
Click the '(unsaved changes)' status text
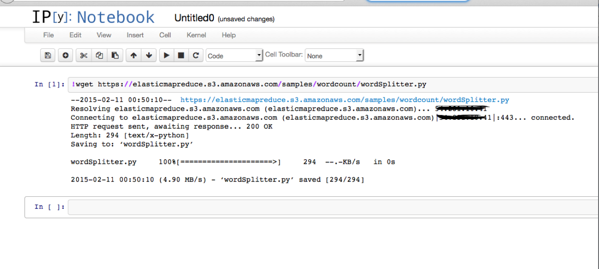click(246, 19)
